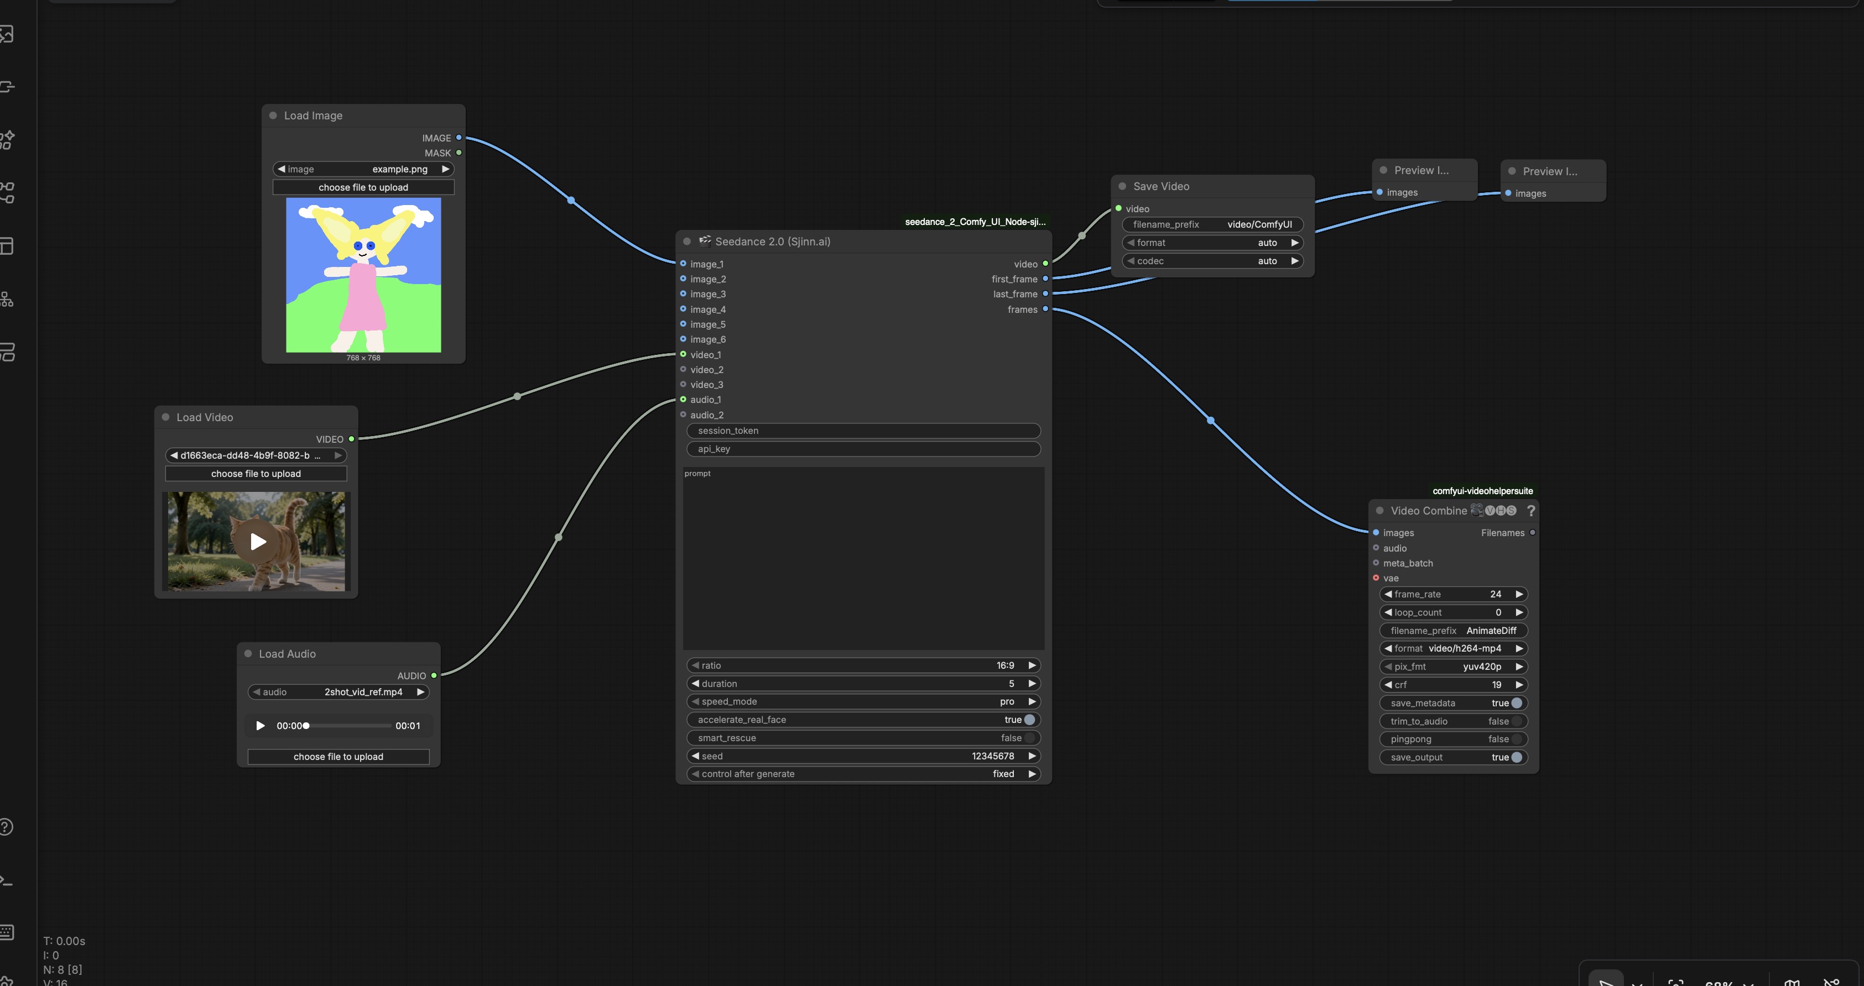
Task: Open the image file combo showing example.png
Action: pyautogui.click(x=363, y=169)
